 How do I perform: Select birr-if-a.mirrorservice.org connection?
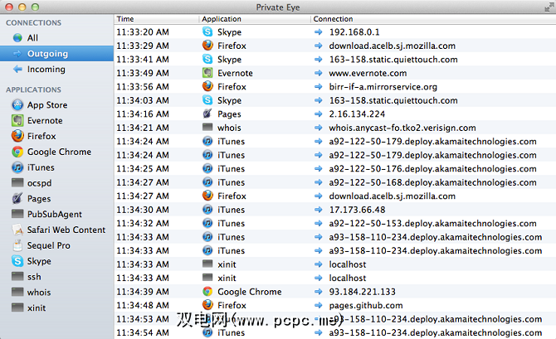click(x=383, y=87)
